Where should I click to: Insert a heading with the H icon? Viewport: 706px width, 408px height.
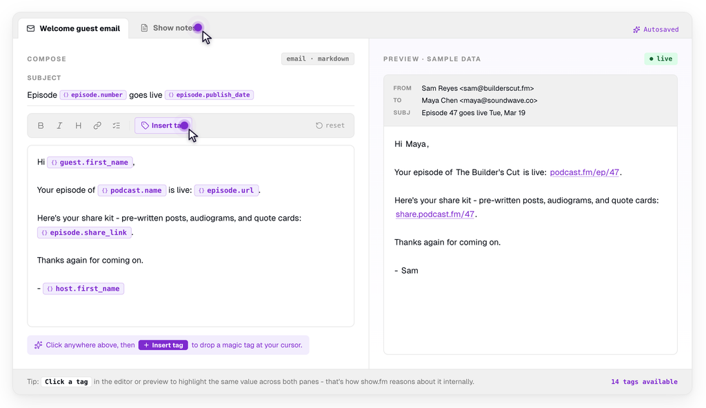click(79, 125)
